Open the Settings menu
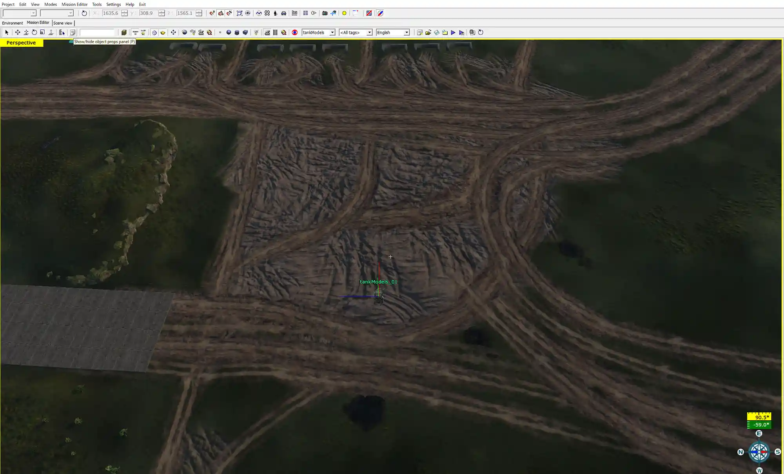Viewport: 784px width, 474px height. [x=114, y=4]
